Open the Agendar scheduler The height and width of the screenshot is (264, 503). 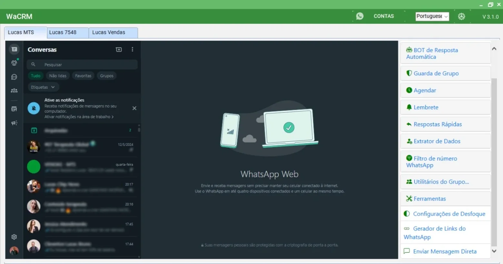446,90
